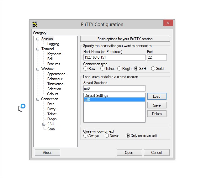Open the SSH connection

click(129, 153)
